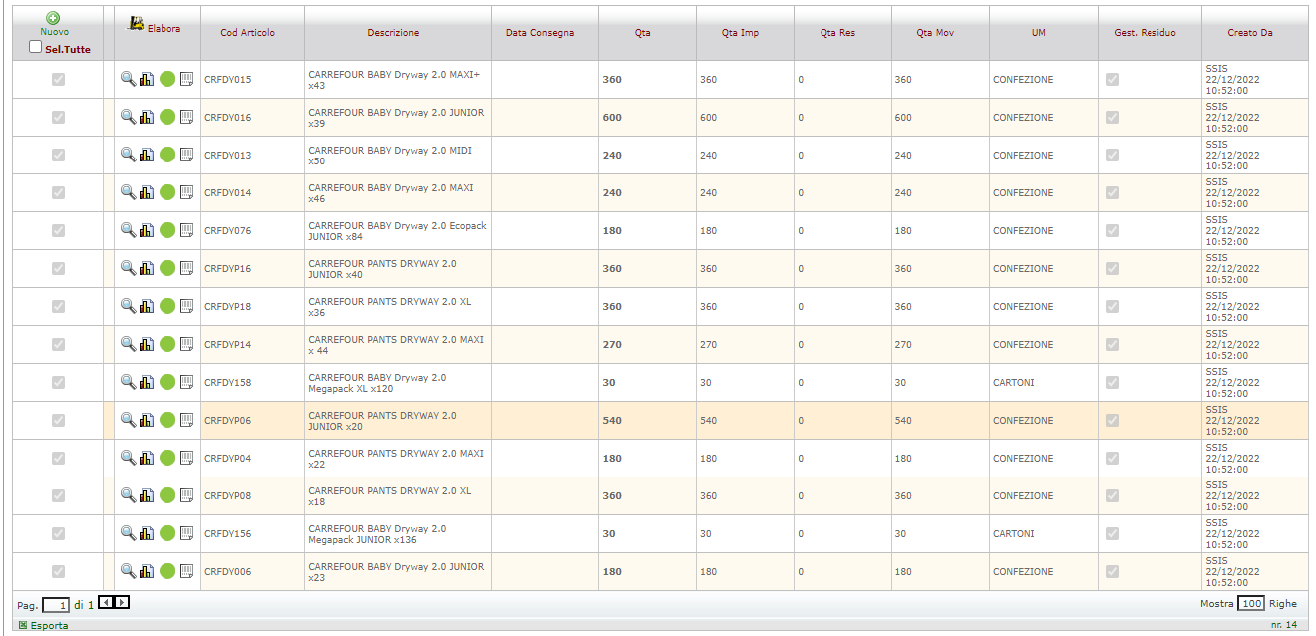Open magnifier details for CRFDY015

[x=128, y=79]
